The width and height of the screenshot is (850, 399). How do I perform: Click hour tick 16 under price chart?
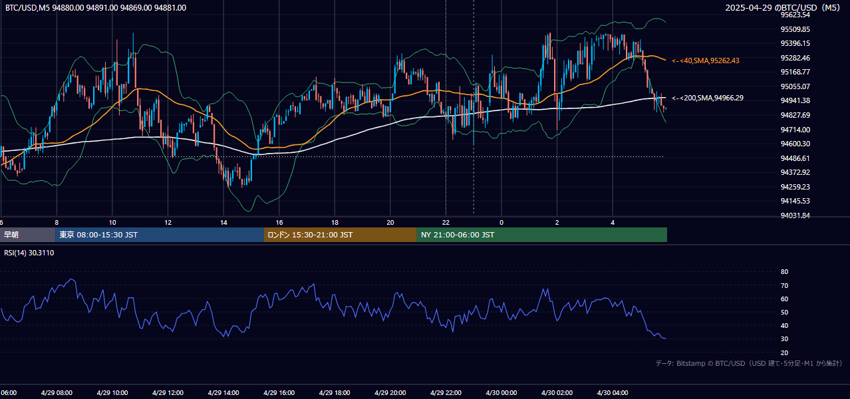(x=279, y=222)
